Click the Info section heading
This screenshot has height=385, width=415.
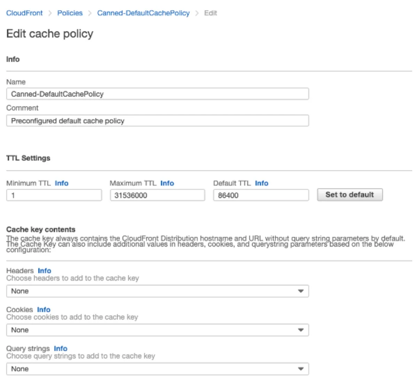(13, 59)
